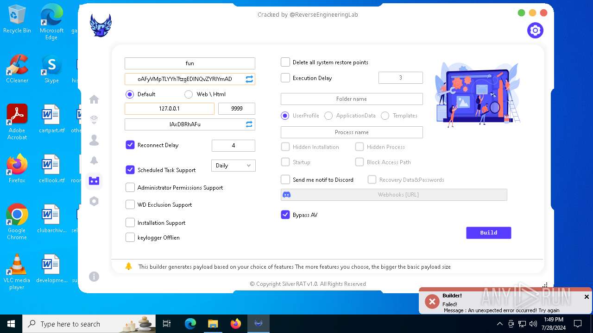Viewport: 593px width, 333px height.
Task: Enable Administrator Permissions Support
Action: click(x=130, y=187)
